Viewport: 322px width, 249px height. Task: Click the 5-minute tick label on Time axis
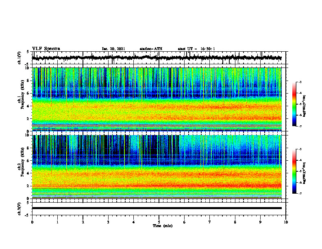point(159,222)
